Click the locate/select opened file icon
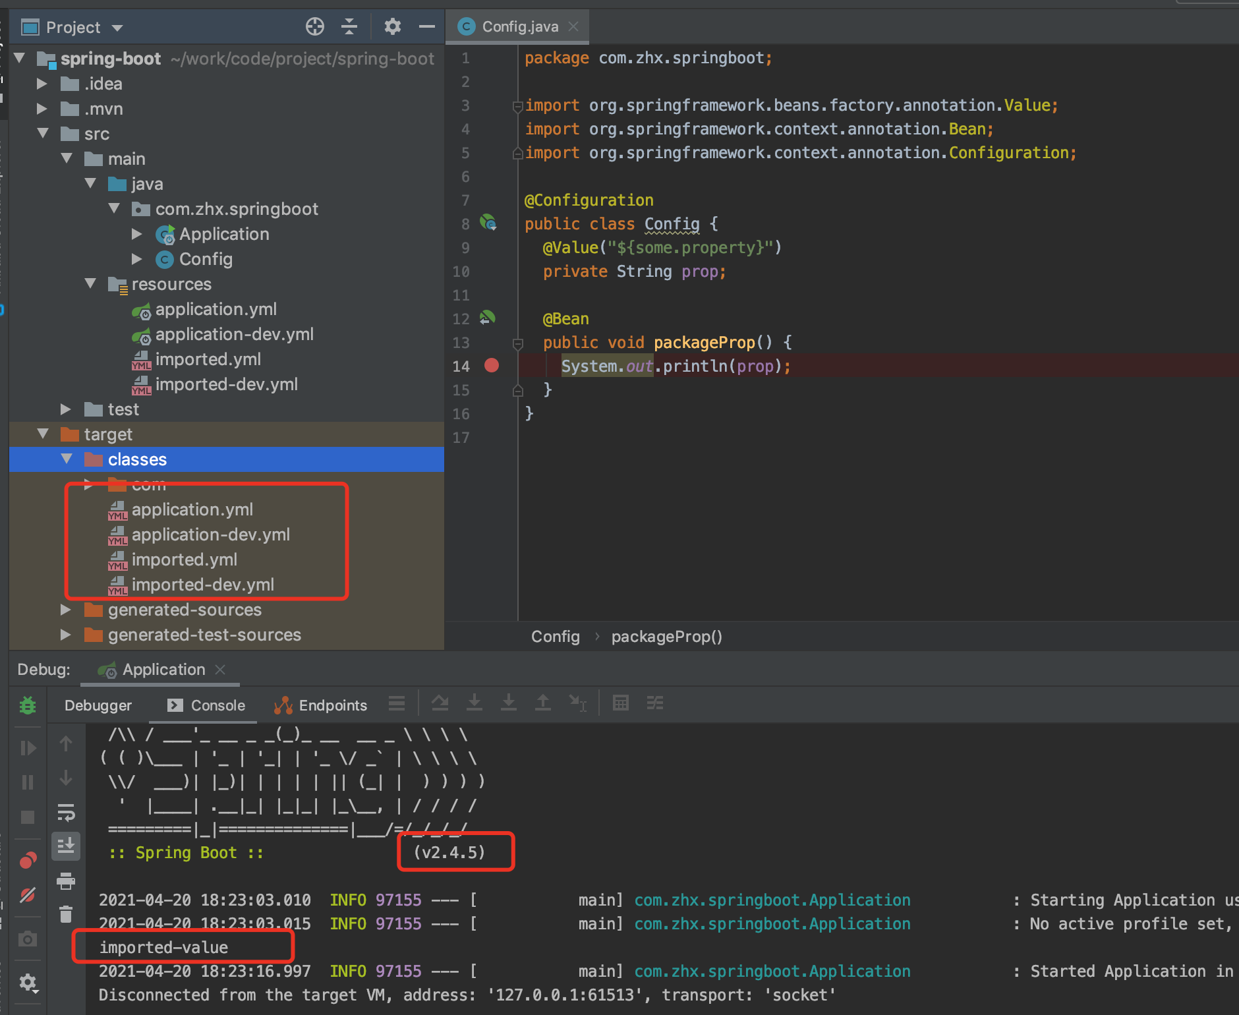 pos(315,26)
